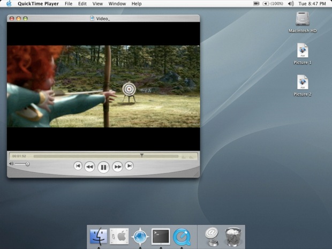The image size is (332, 249).
Task: Click the video frame with the archery target
Action: pyautogui.click(x=103, y=86)
